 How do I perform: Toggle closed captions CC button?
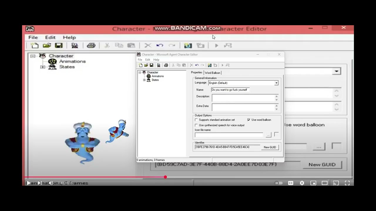point(291,183)
